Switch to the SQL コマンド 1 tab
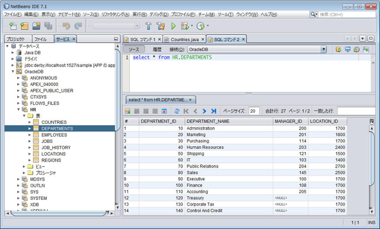380x229 pixels. tap(142, 39)
